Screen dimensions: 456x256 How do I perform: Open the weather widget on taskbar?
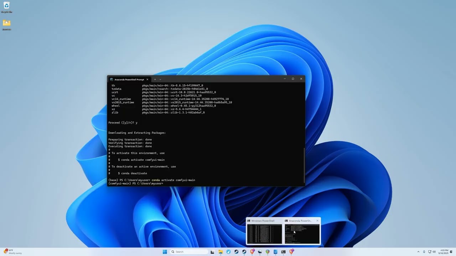[12, 252]
